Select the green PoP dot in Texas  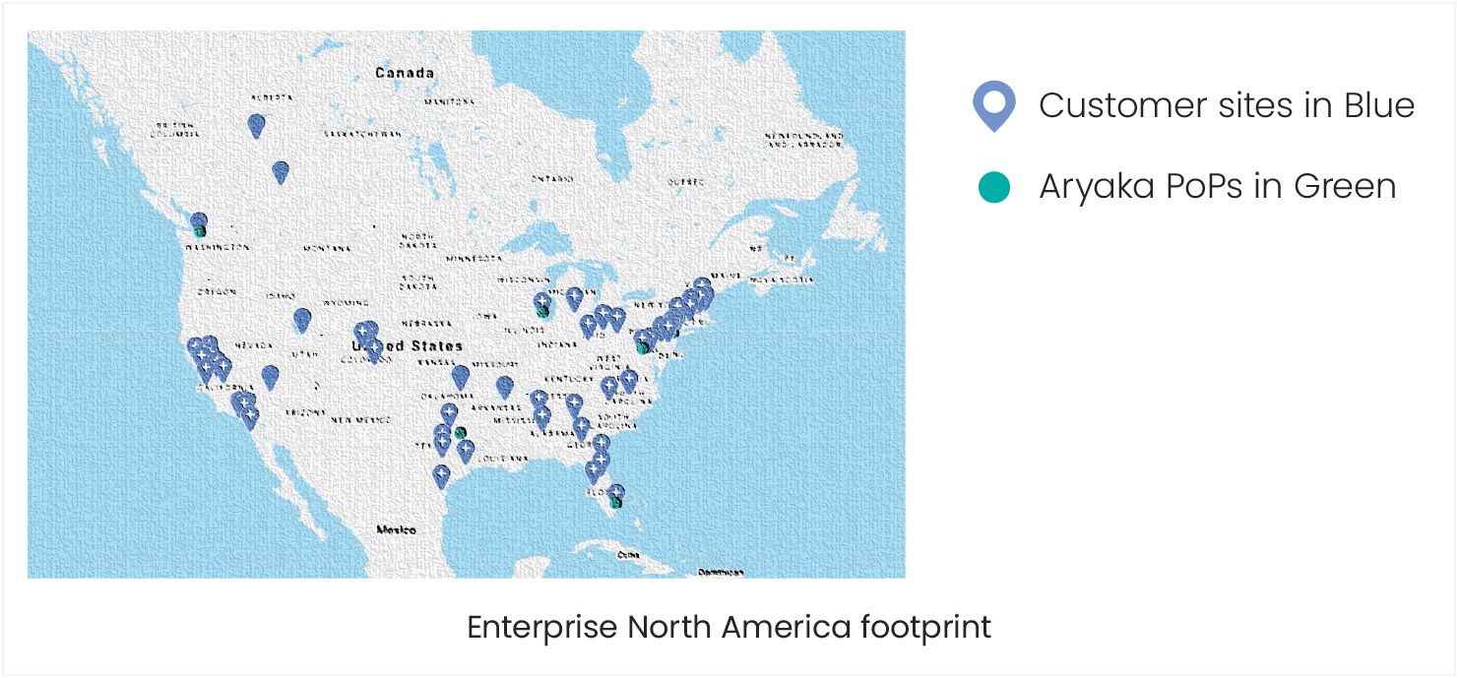(460, 433)
